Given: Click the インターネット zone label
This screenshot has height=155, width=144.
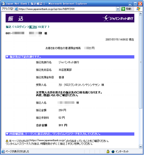Looking at the screenshot, I should (x=122, y=151).
